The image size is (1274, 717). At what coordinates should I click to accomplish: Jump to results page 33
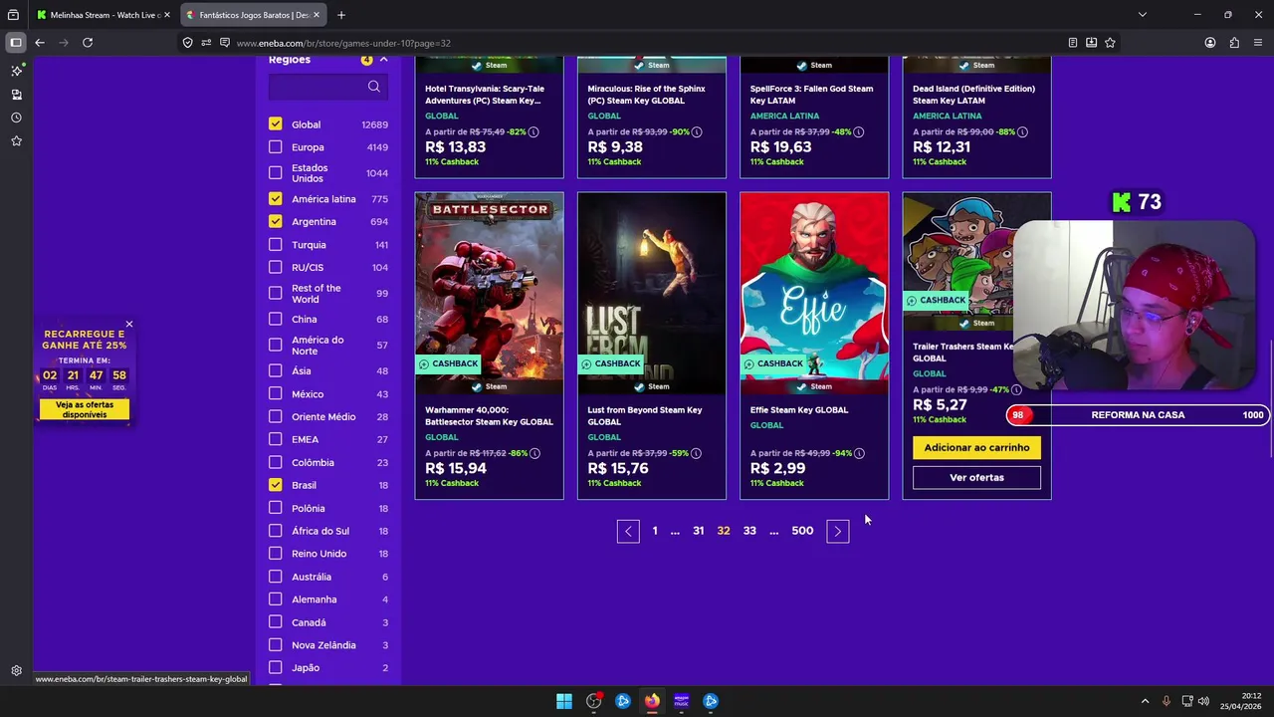(749, 531)
